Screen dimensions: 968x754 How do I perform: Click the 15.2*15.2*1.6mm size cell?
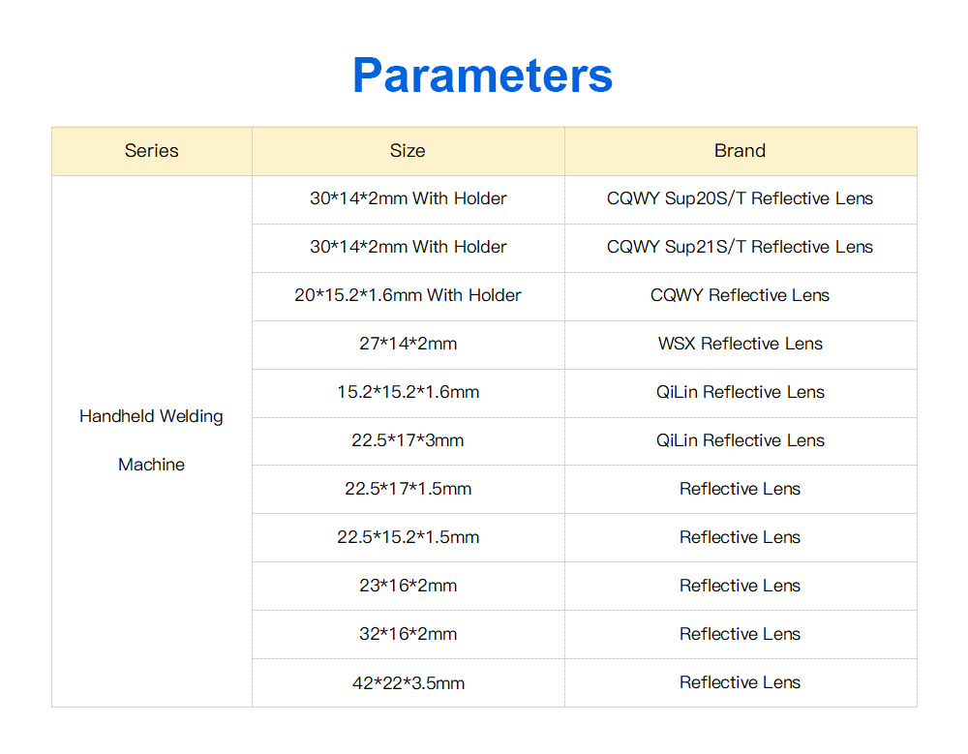coord(408,392)
